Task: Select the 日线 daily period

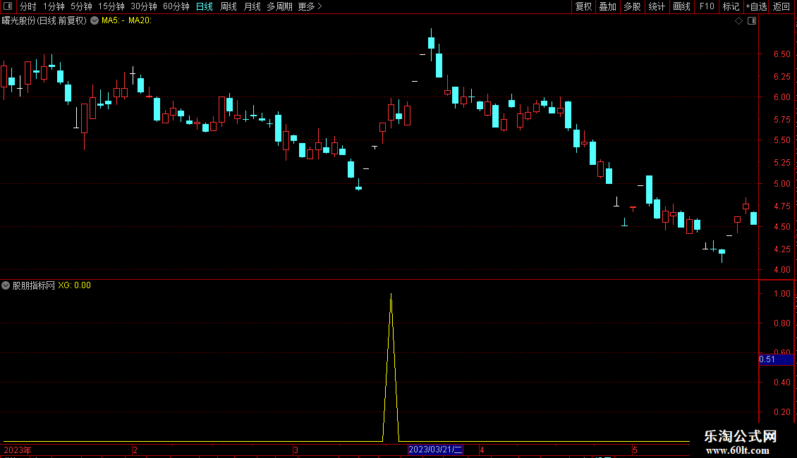Action: pyautogui.click(x=205, y=6)
